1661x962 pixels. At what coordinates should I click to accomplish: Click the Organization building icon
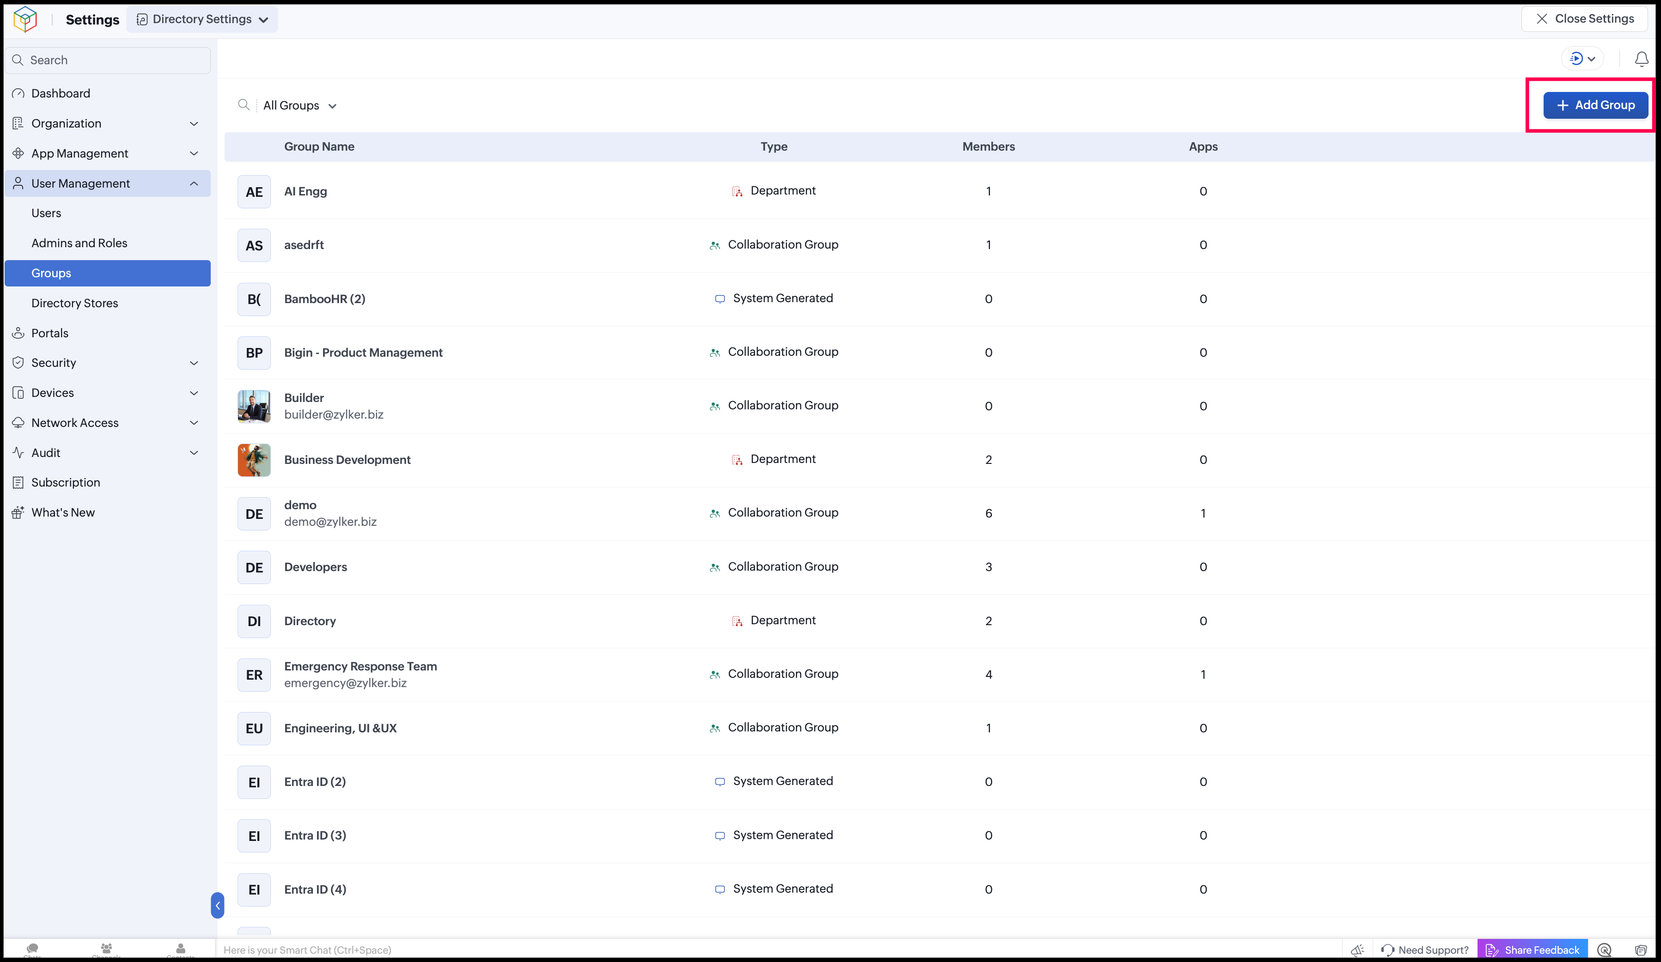(18, 123)
